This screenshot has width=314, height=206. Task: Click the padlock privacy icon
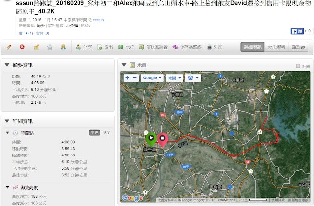[x=36, y=47]
